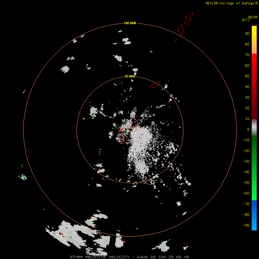Pick the blue segment of the color bar
Viewport: 259px width, 259px height.
(x=254, y=215)
